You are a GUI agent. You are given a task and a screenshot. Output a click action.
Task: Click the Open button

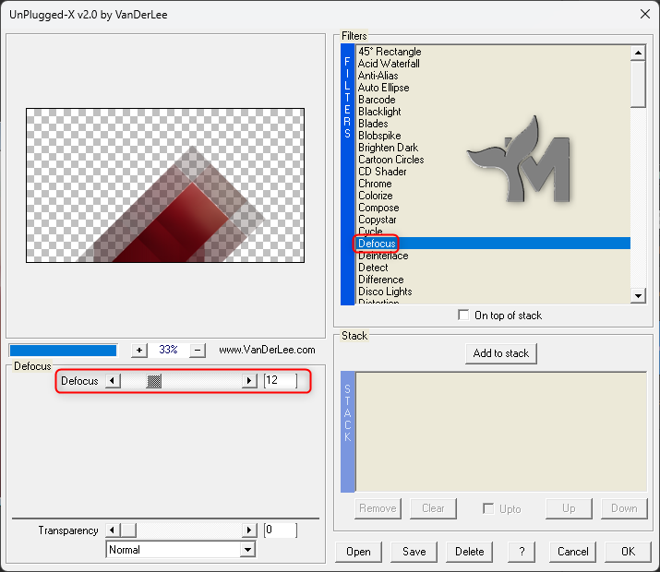(x=359, y=552)
